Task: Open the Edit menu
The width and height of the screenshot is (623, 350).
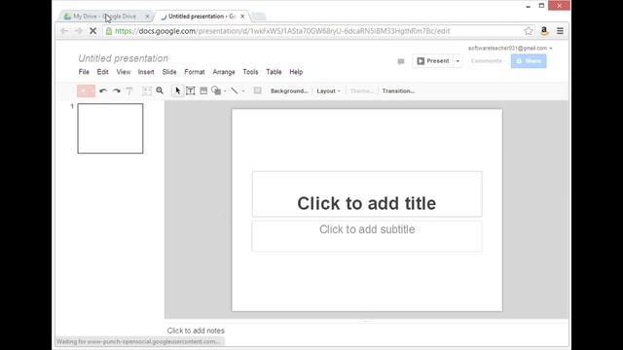Action: coord(102,72)
